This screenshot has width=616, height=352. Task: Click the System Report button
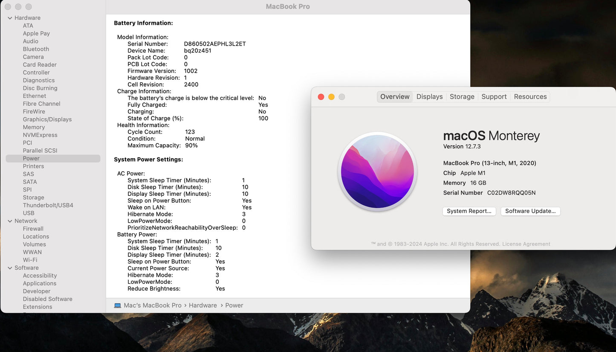pos(469,211)
